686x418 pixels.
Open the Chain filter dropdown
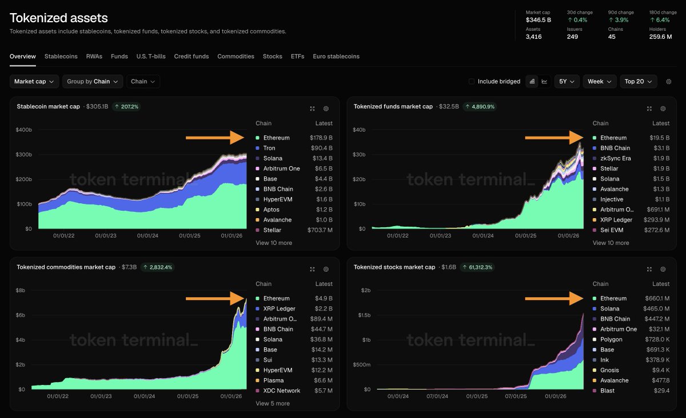[143, 82]
